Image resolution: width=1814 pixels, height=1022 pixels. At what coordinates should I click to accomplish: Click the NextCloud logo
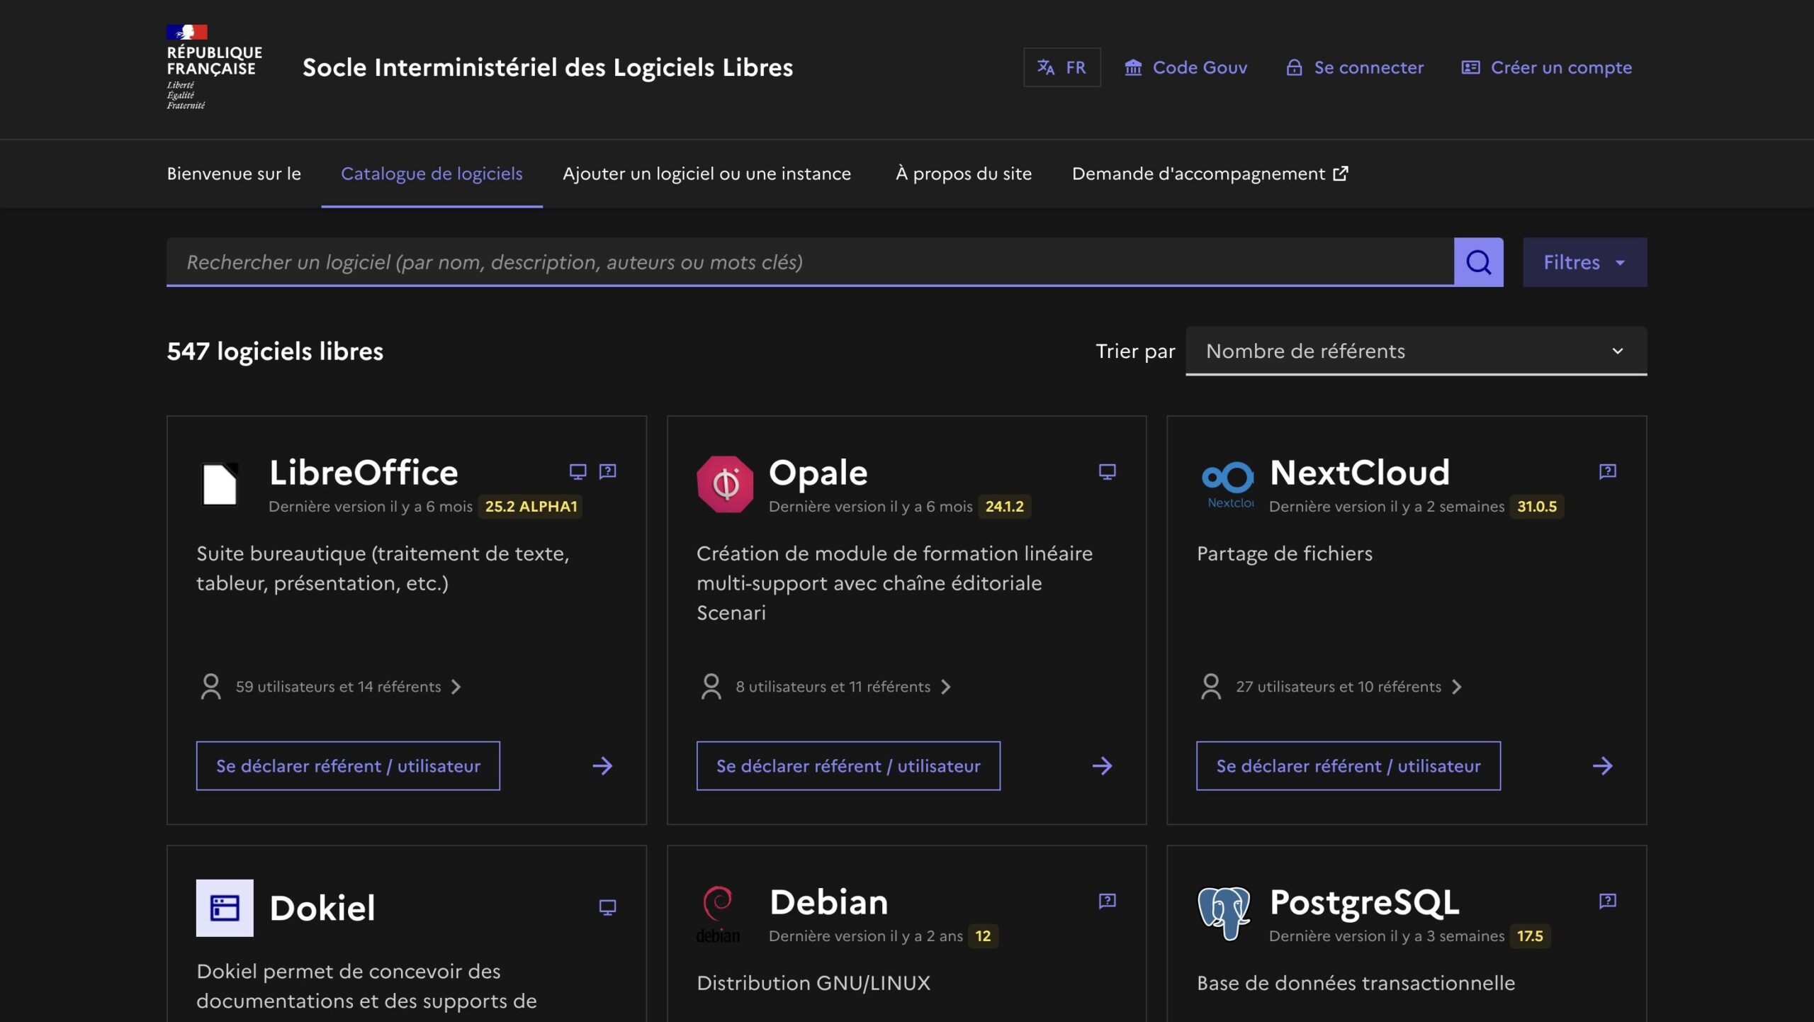click(1227, 484)
